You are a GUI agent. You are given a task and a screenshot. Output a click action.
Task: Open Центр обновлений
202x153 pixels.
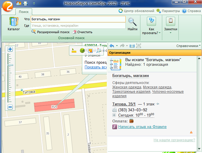pos(136,11)
